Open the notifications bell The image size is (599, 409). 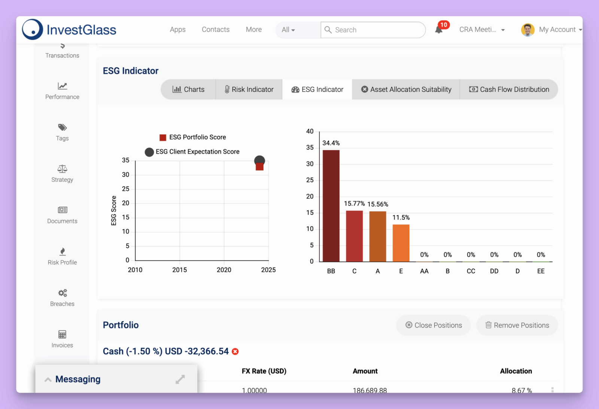coord(439,30)
